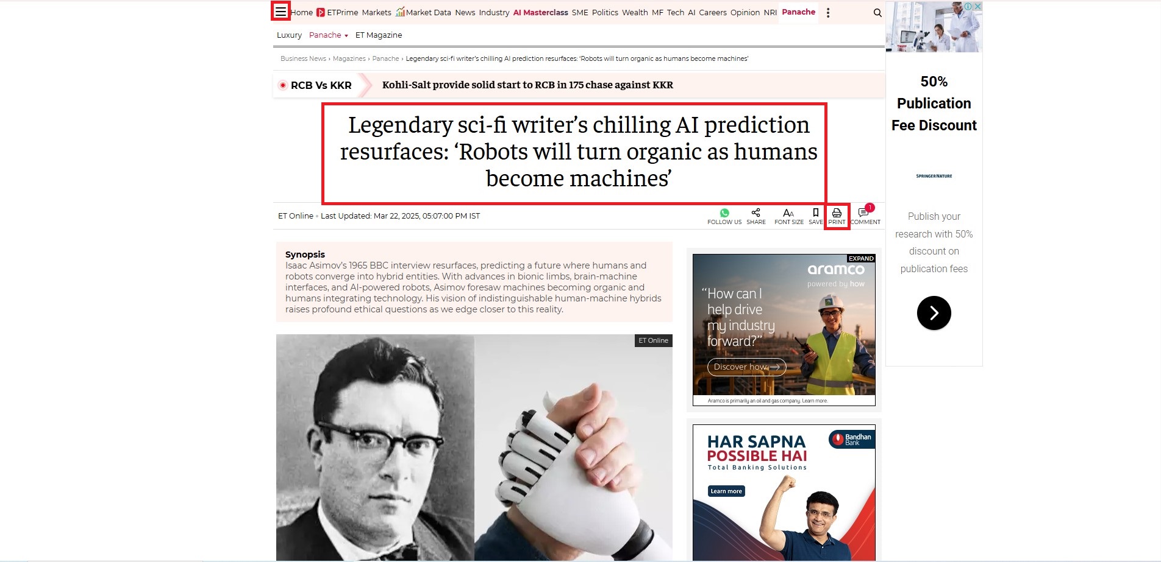This screenshot has height=562, width=1161.
Task: Click Discover how button in Aramco ad
Action: pos(746,367)
